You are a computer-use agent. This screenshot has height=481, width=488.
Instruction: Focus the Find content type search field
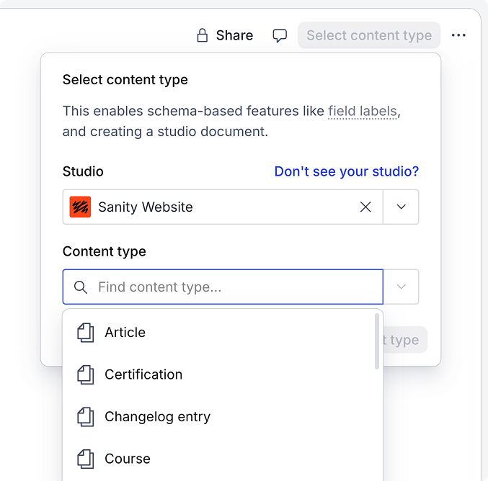pos(223,287)
